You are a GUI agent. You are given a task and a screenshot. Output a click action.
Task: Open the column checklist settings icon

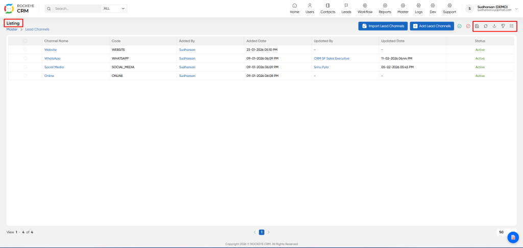pyautogui.click(x=512, y=26)
